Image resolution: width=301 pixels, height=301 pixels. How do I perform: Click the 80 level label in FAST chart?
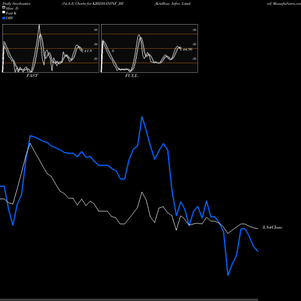(x=96, y=29)
